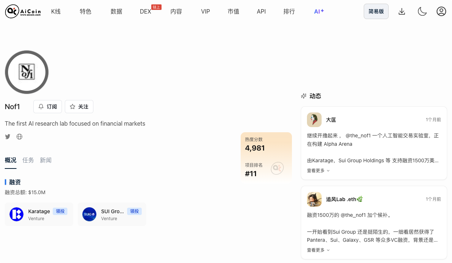Open 大匡's username link
This screenshot has width=452, height=263.
(x=331, y=120)
